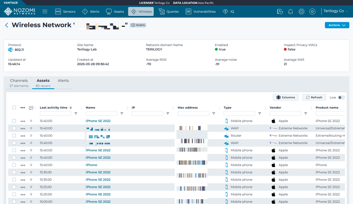The width and height of the screenshot is (353, 204).
Task: Click the Mac address filter input field
Action: (x=193, y=113)
